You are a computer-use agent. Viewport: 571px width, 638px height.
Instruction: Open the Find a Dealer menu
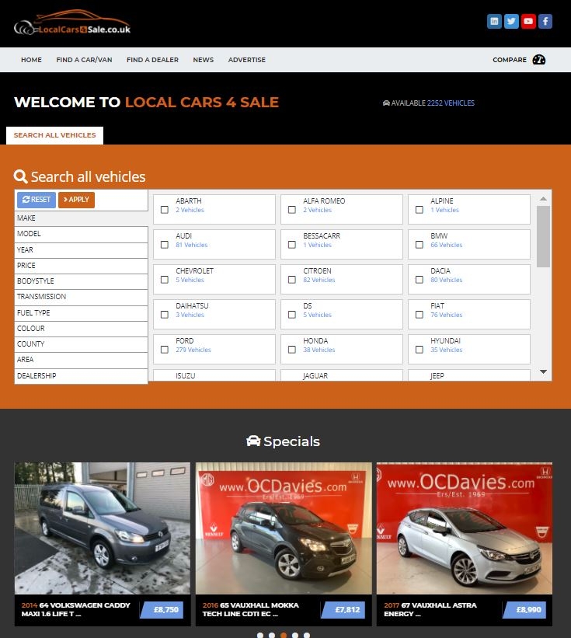152,60
